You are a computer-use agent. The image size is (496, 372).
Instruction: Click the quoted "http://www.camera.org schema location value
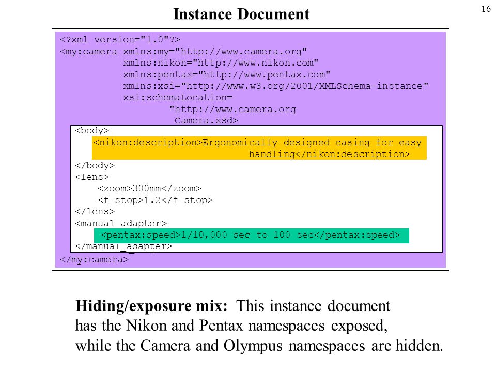233,110
